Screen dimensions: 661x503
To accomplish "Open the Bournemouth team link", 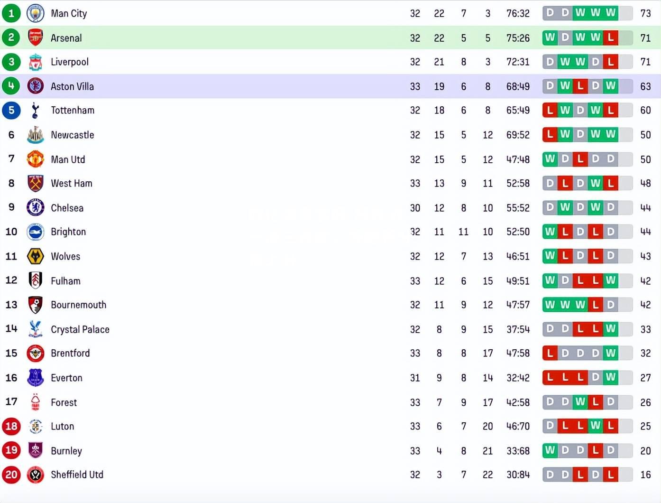I will pos(79,305).
